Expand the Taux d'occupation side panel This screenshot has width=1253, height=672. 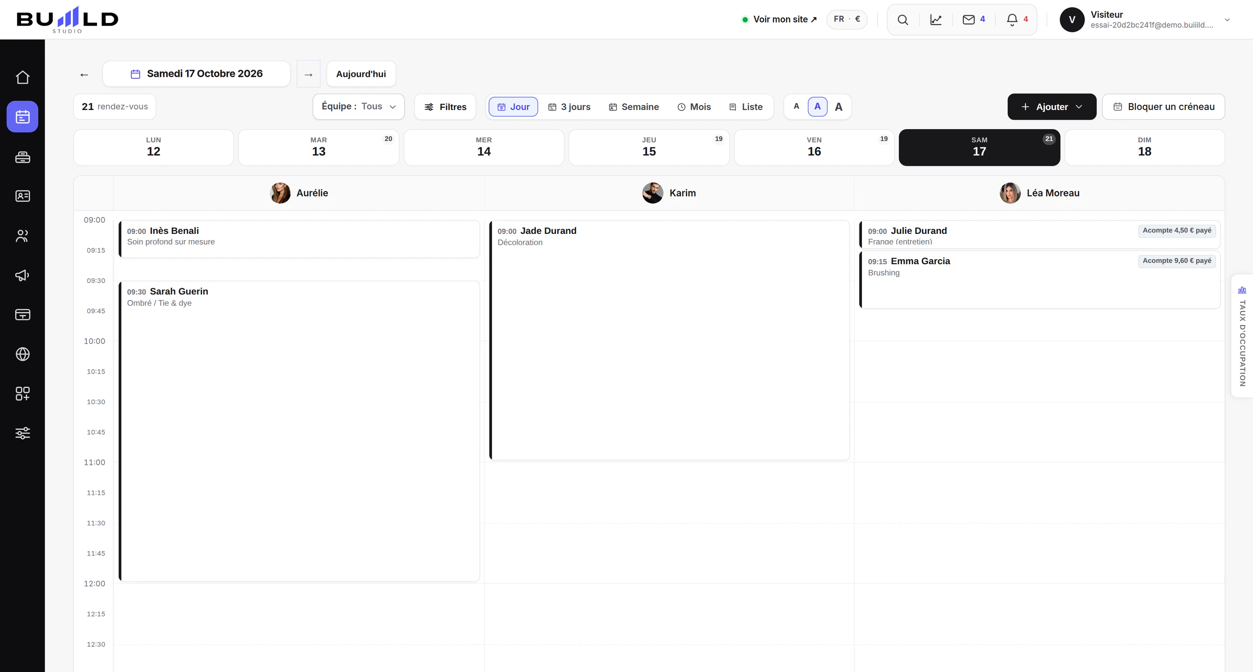coord(1242,336)
